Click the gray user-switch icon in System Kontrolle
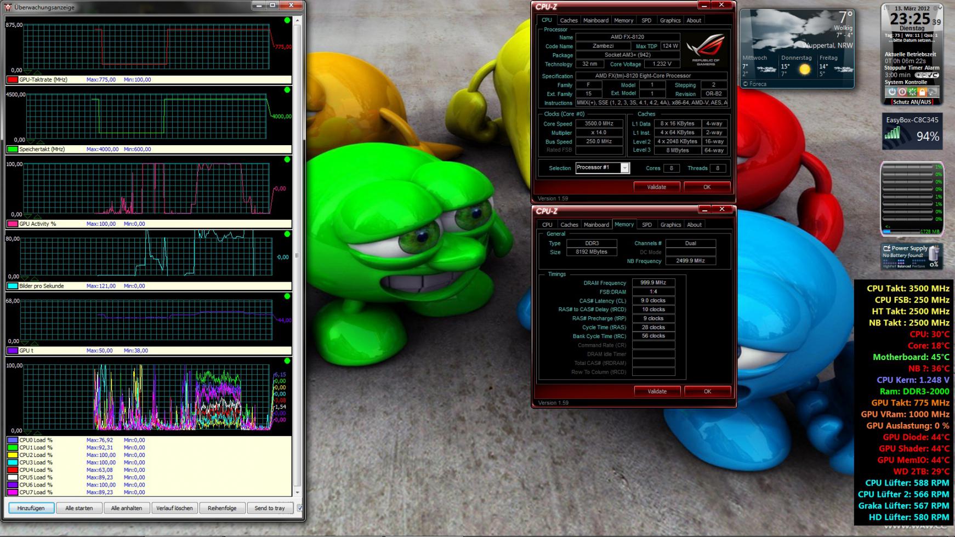 pos(933,92)
